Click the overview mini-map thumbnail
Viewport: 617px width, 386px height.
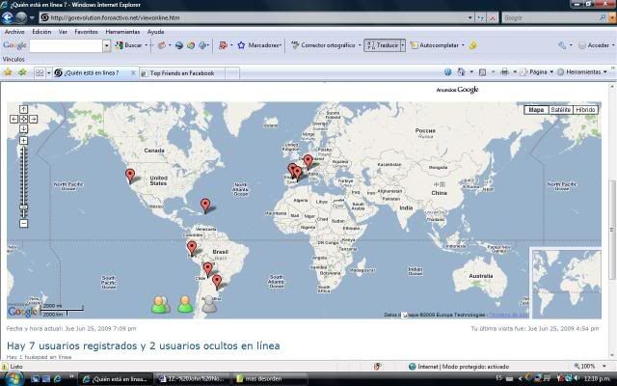coord(566,283)
